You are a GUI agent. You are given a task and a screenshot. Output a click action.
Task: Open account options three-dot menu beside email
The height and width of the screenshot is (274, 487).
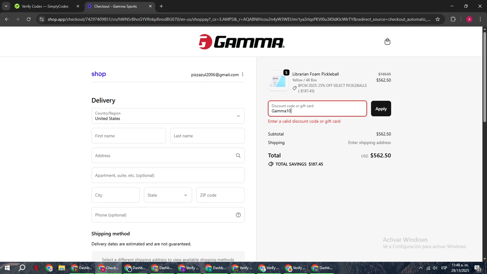click(243, 75)
